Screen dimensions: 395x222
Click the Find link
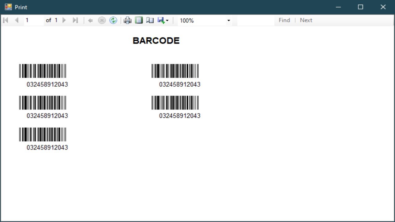click(284, 20)
